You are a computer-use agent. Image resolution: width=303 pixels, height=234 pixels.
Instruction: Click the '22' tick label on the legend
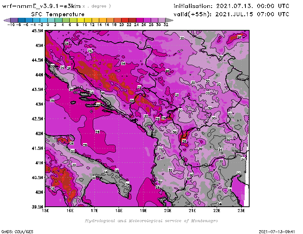(129, 25)
